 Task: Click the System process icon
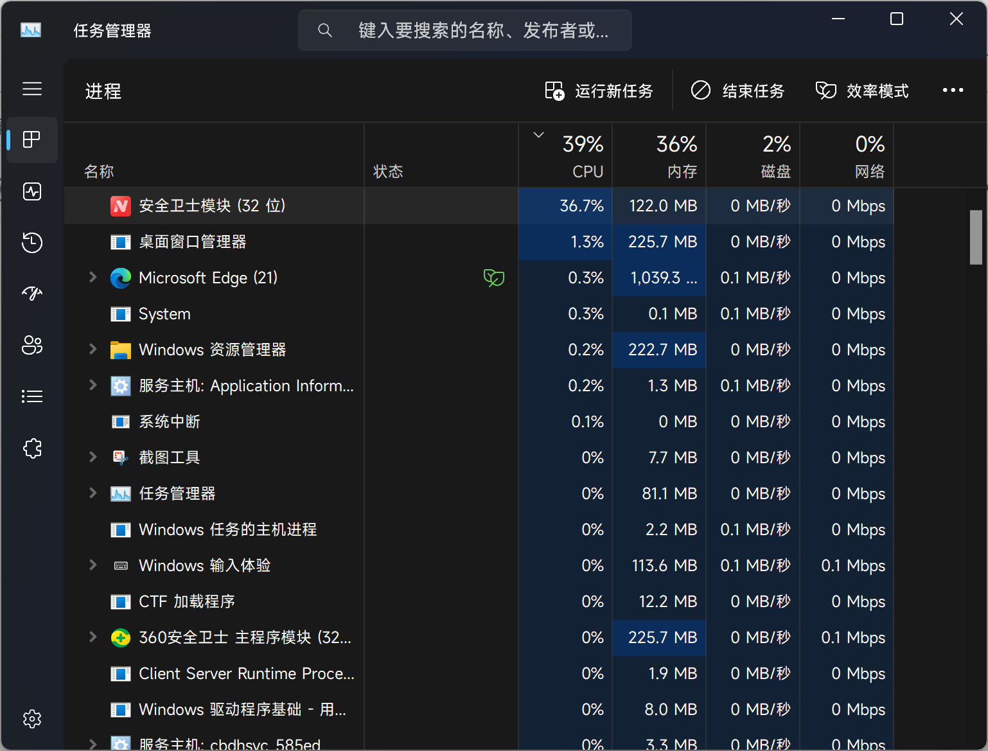pyautogui.click(x=121, y=314)
